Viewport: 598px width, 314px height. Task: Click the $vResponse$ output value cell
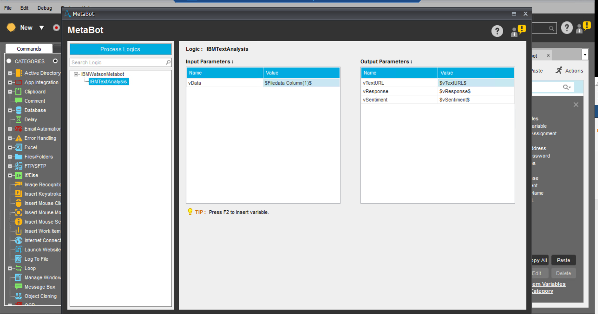point(476,91)
